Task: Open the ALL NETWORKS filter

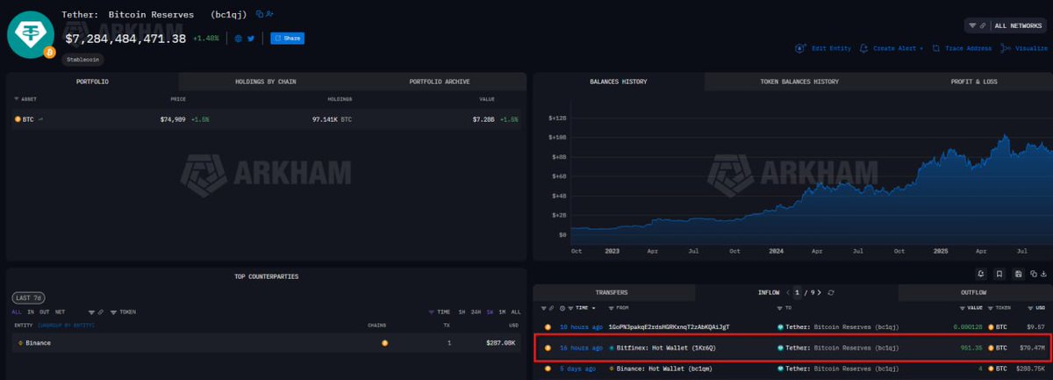Action: click(x=1006, y=25)
